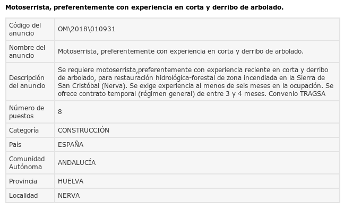Click the announcement name value text

pyautogui.click(x=180, y=51)
